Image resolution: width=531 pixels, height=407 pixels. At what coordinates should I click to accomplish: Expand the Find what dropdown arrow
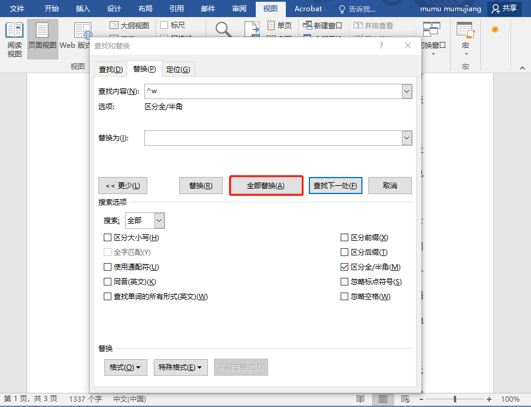[x=407, y=91]
